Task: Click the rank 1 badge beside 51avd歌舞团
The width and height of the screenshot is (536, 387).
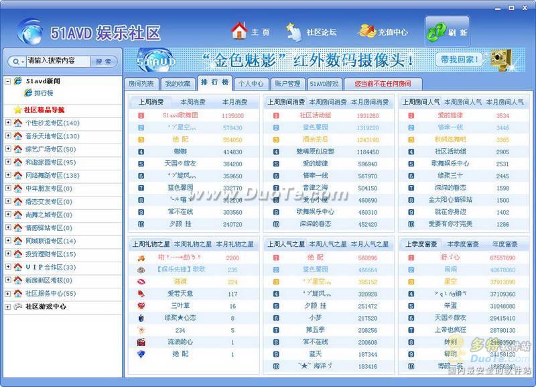Action: (141, 115)
